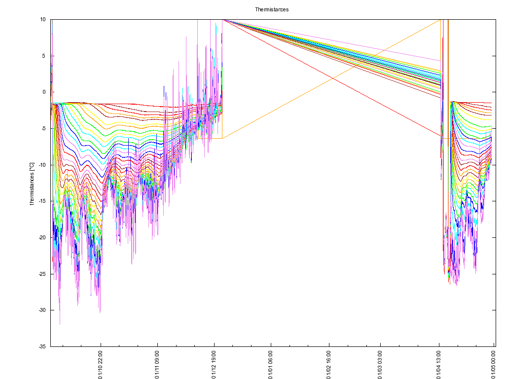
Task: Pick the -20 y-axis tick label
Action: pos(42,237)
